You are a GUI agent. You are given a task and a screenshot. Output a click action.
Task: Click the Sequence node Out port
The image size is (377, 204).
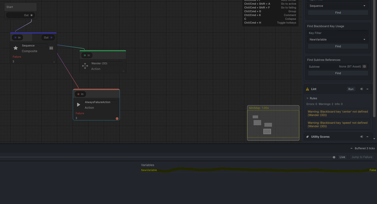pyautogui.click(x=52, y=38)
